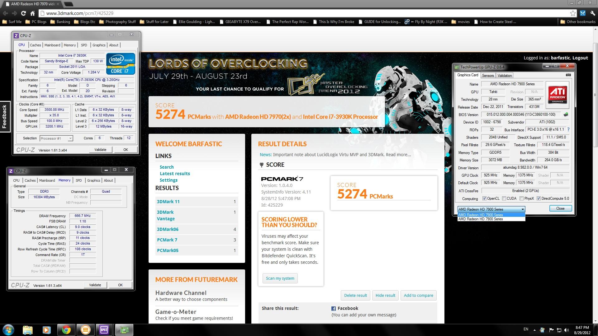Screen dimensions: 598x336
Task: Expand the PC Blogs bookmark folder
Action: click(x=36, y=22)
